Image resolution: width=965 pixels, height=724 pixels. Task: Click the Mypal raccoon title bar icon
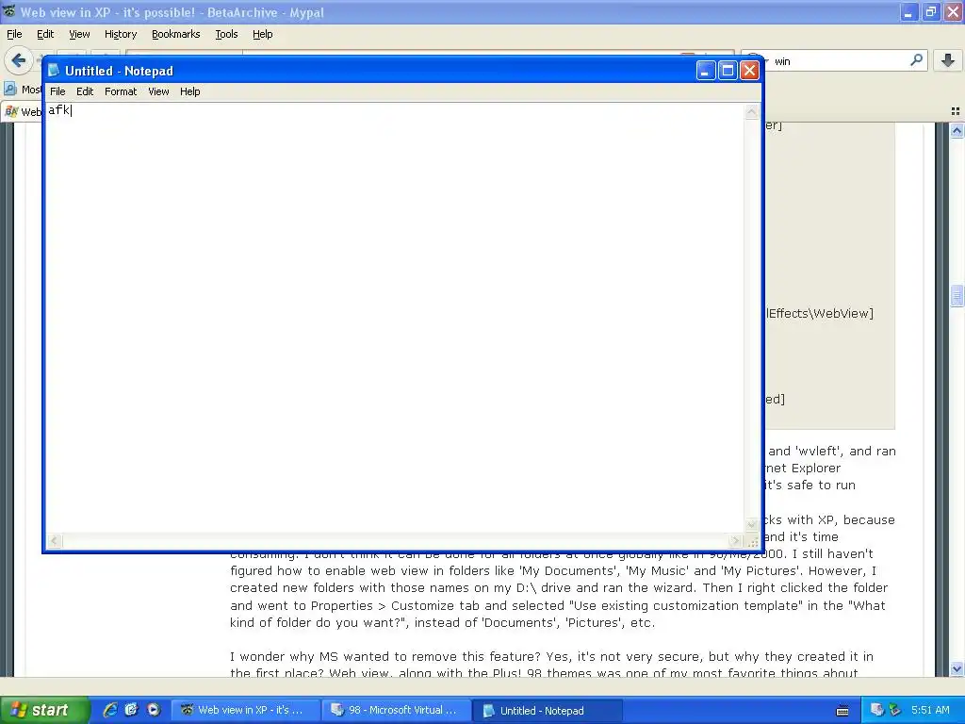(9, 11)
